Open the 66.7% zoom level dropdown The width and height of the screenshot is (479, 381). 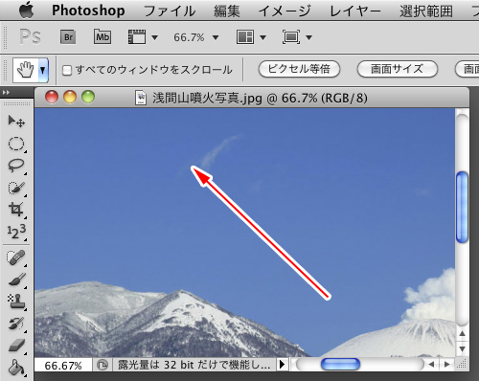(195, 37)
